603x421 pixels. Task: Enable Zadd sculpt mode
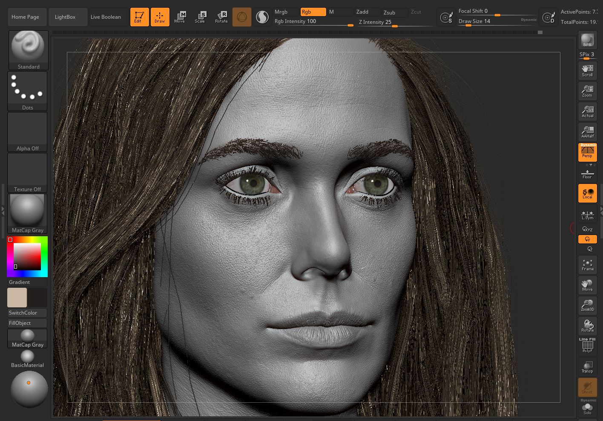tap(368, 12)
